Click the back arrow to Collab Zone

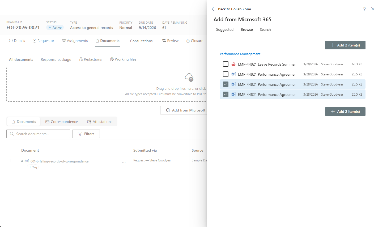(214, 9)
